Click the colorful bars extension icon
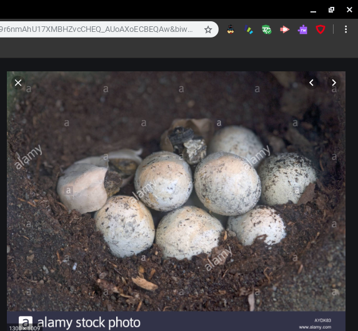This screenshot has width=358, height=331. click(249, 29)
